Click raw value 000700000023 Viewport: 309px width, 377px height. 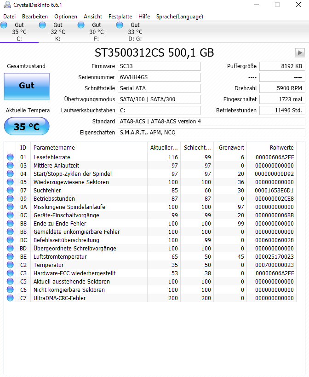click(x=274, y=265)
